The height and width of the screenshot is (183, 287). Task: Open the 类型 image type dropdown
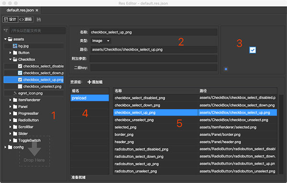pos(101,41)
